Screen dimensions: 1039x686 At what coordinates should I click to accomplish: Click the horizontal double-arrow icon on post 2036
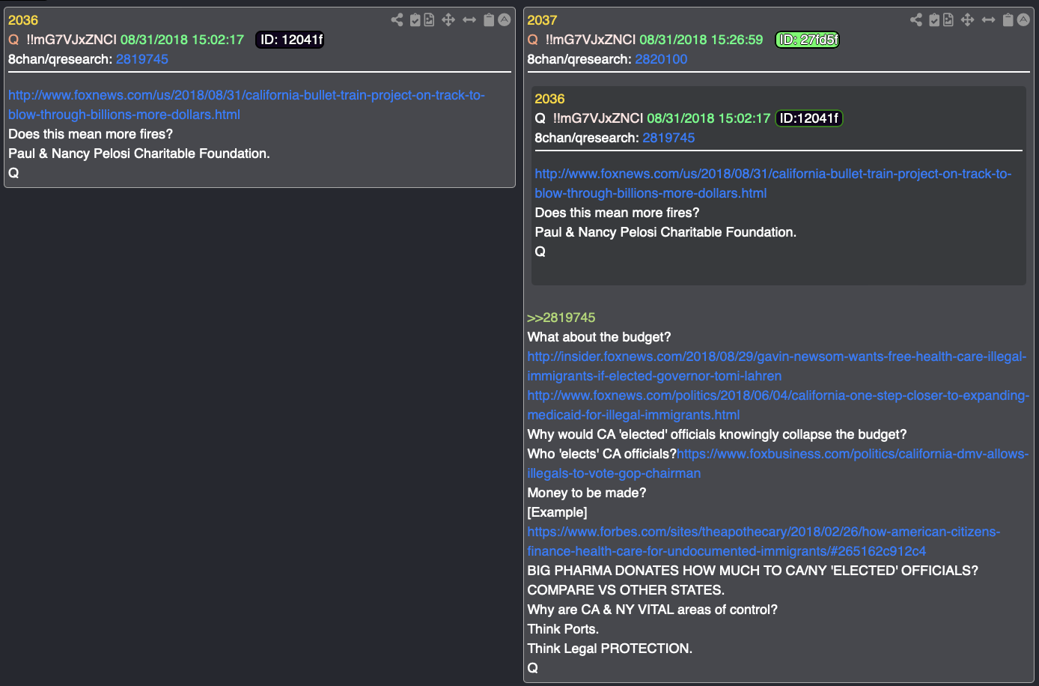click(x=469, y=20)
